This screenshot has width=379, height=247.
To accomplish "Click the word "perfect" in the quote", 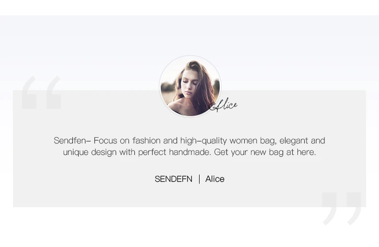I will 152,153.
